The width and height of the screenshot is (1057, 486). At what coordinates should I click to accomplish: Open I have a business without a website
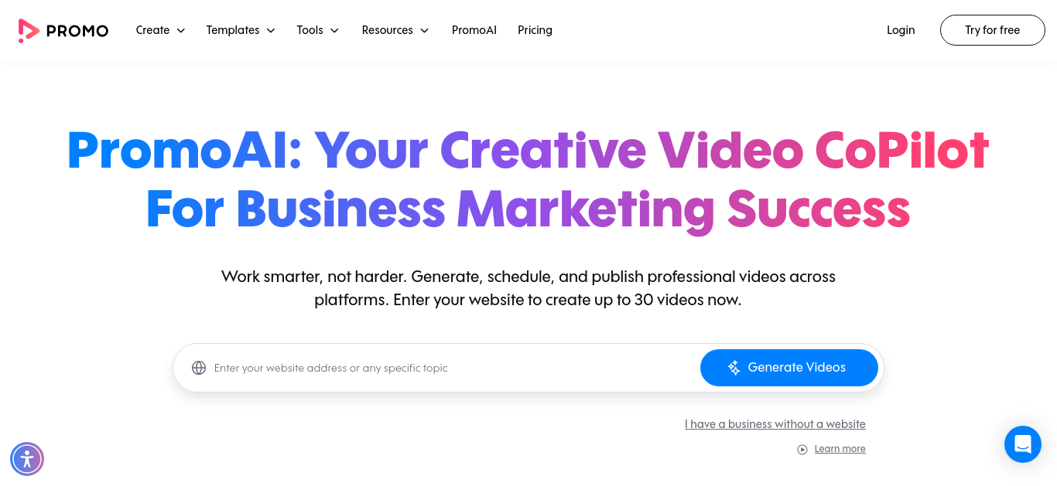(775, 424)
